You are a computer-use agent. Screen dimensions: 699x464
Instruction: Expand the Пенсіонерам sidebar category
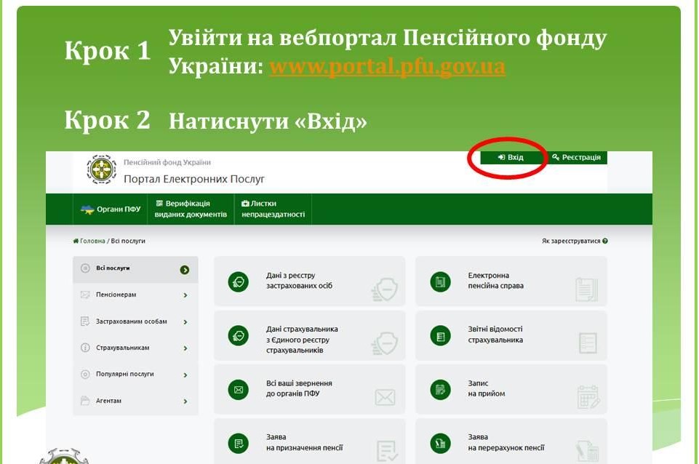[135, 295]
